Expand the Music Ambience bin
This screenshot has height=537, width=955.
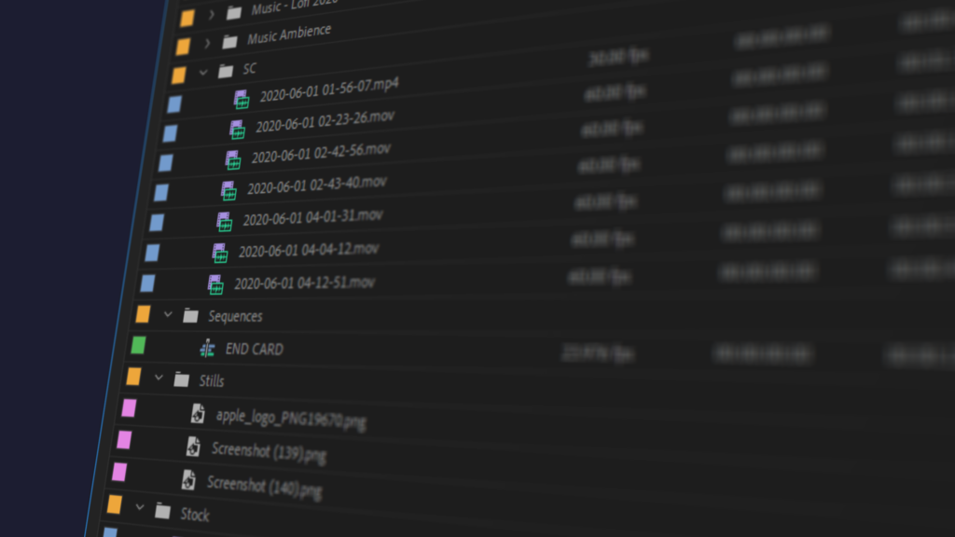207,43
